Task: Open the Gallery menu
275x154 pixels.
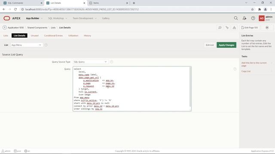Action: [x=106, y=18]
